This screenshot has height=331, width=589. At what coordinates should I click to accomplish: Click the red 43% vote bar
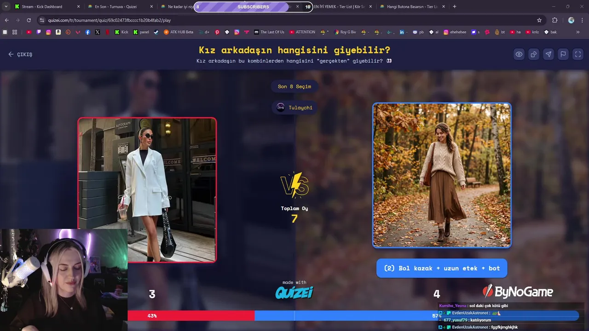(191, 316)
